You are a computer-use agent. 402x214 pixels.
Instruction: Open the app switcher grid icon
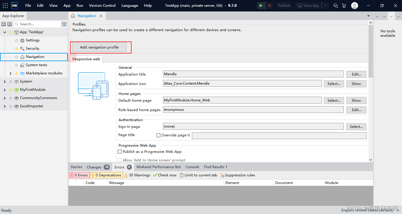(5, 6)
